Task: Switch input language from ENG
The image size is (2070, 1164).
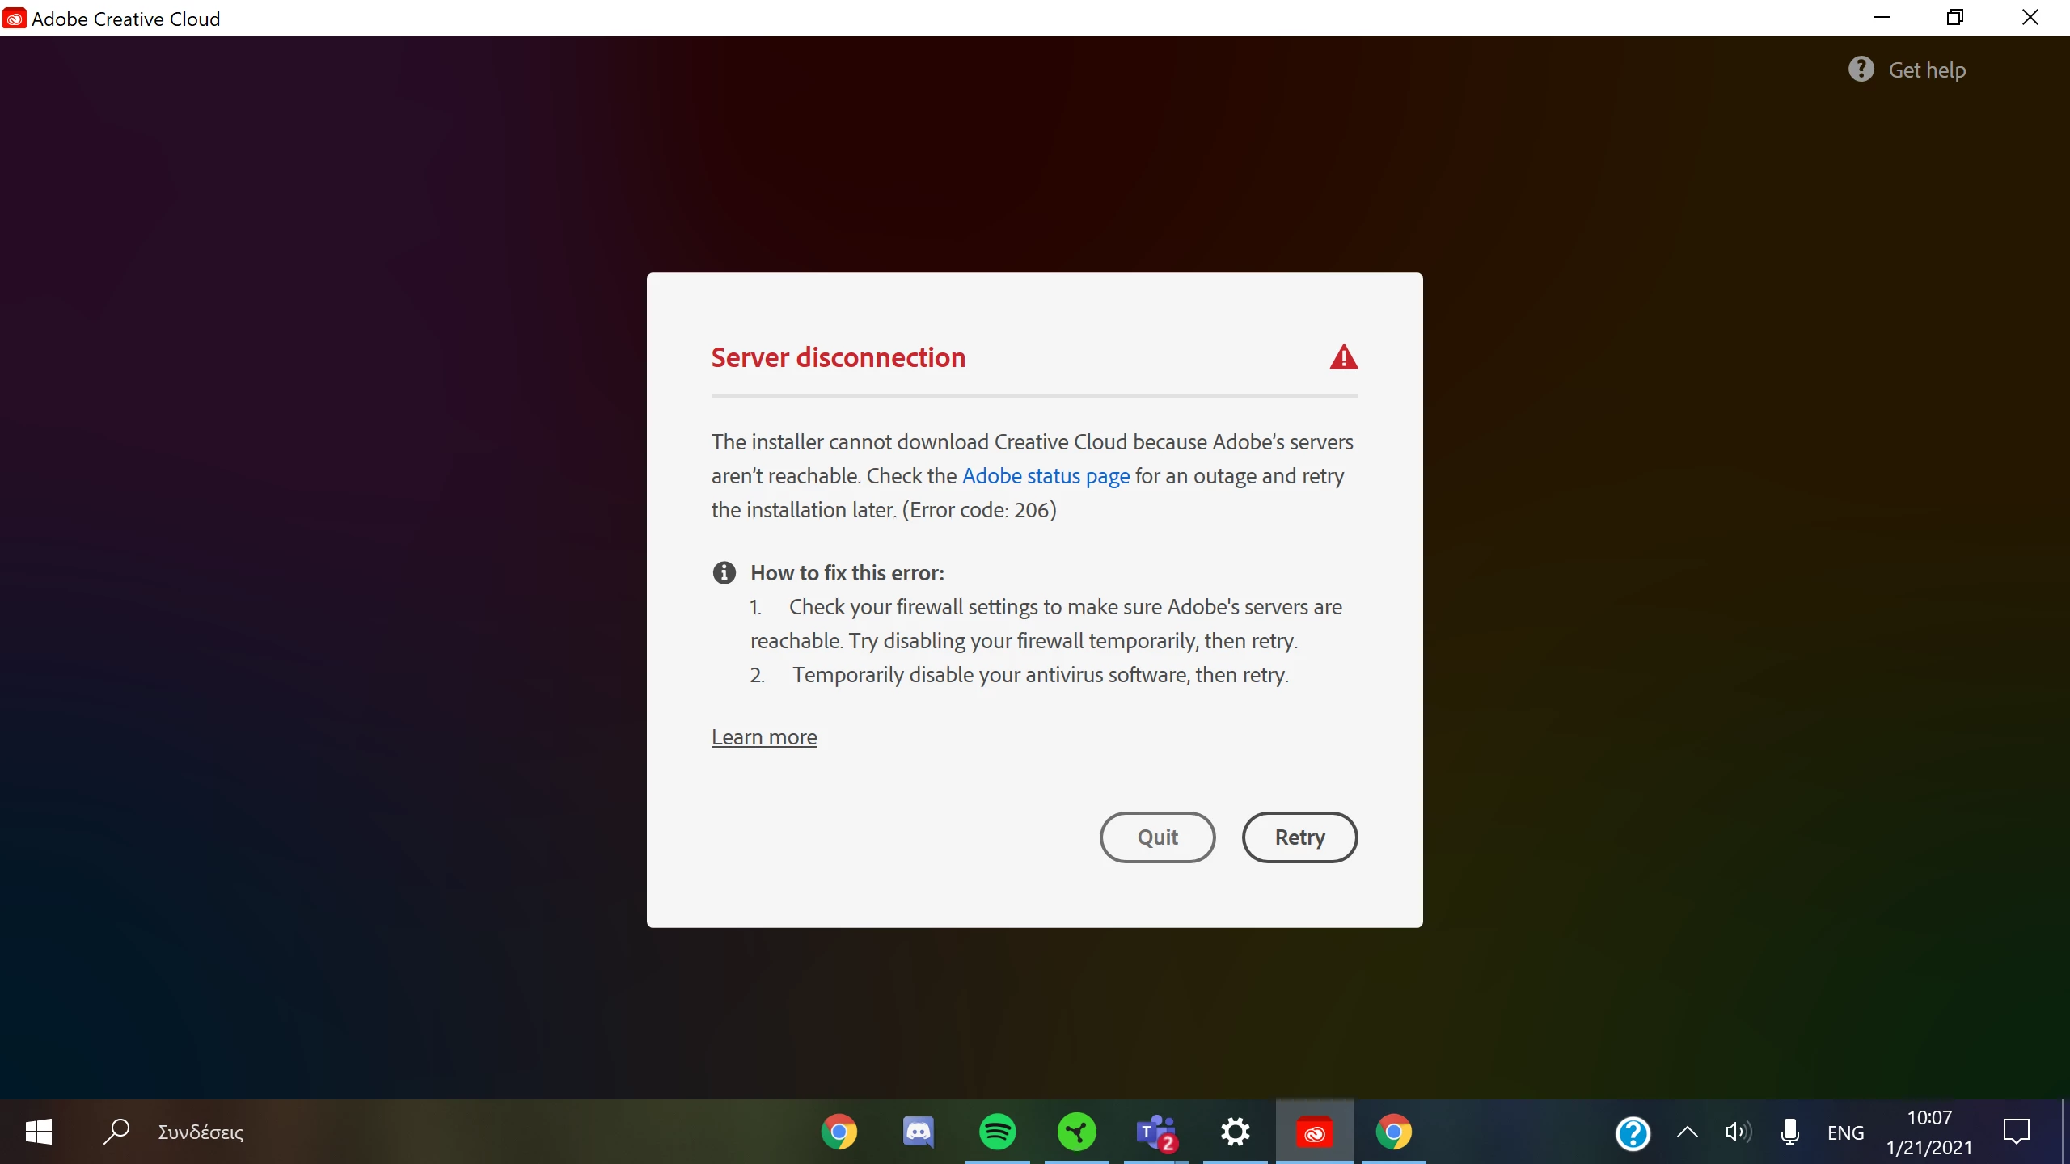Action: (1845, 1132)
